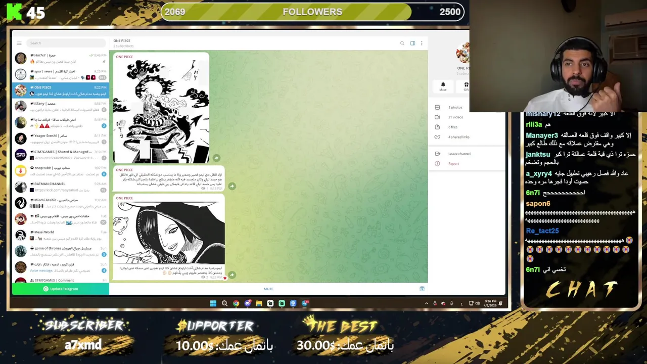Click the taskbar volume icon
647x364 pixels.
point(477,303)
